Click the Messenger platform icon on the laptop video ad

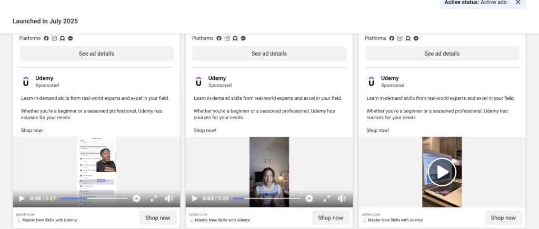tap(416, 38)
